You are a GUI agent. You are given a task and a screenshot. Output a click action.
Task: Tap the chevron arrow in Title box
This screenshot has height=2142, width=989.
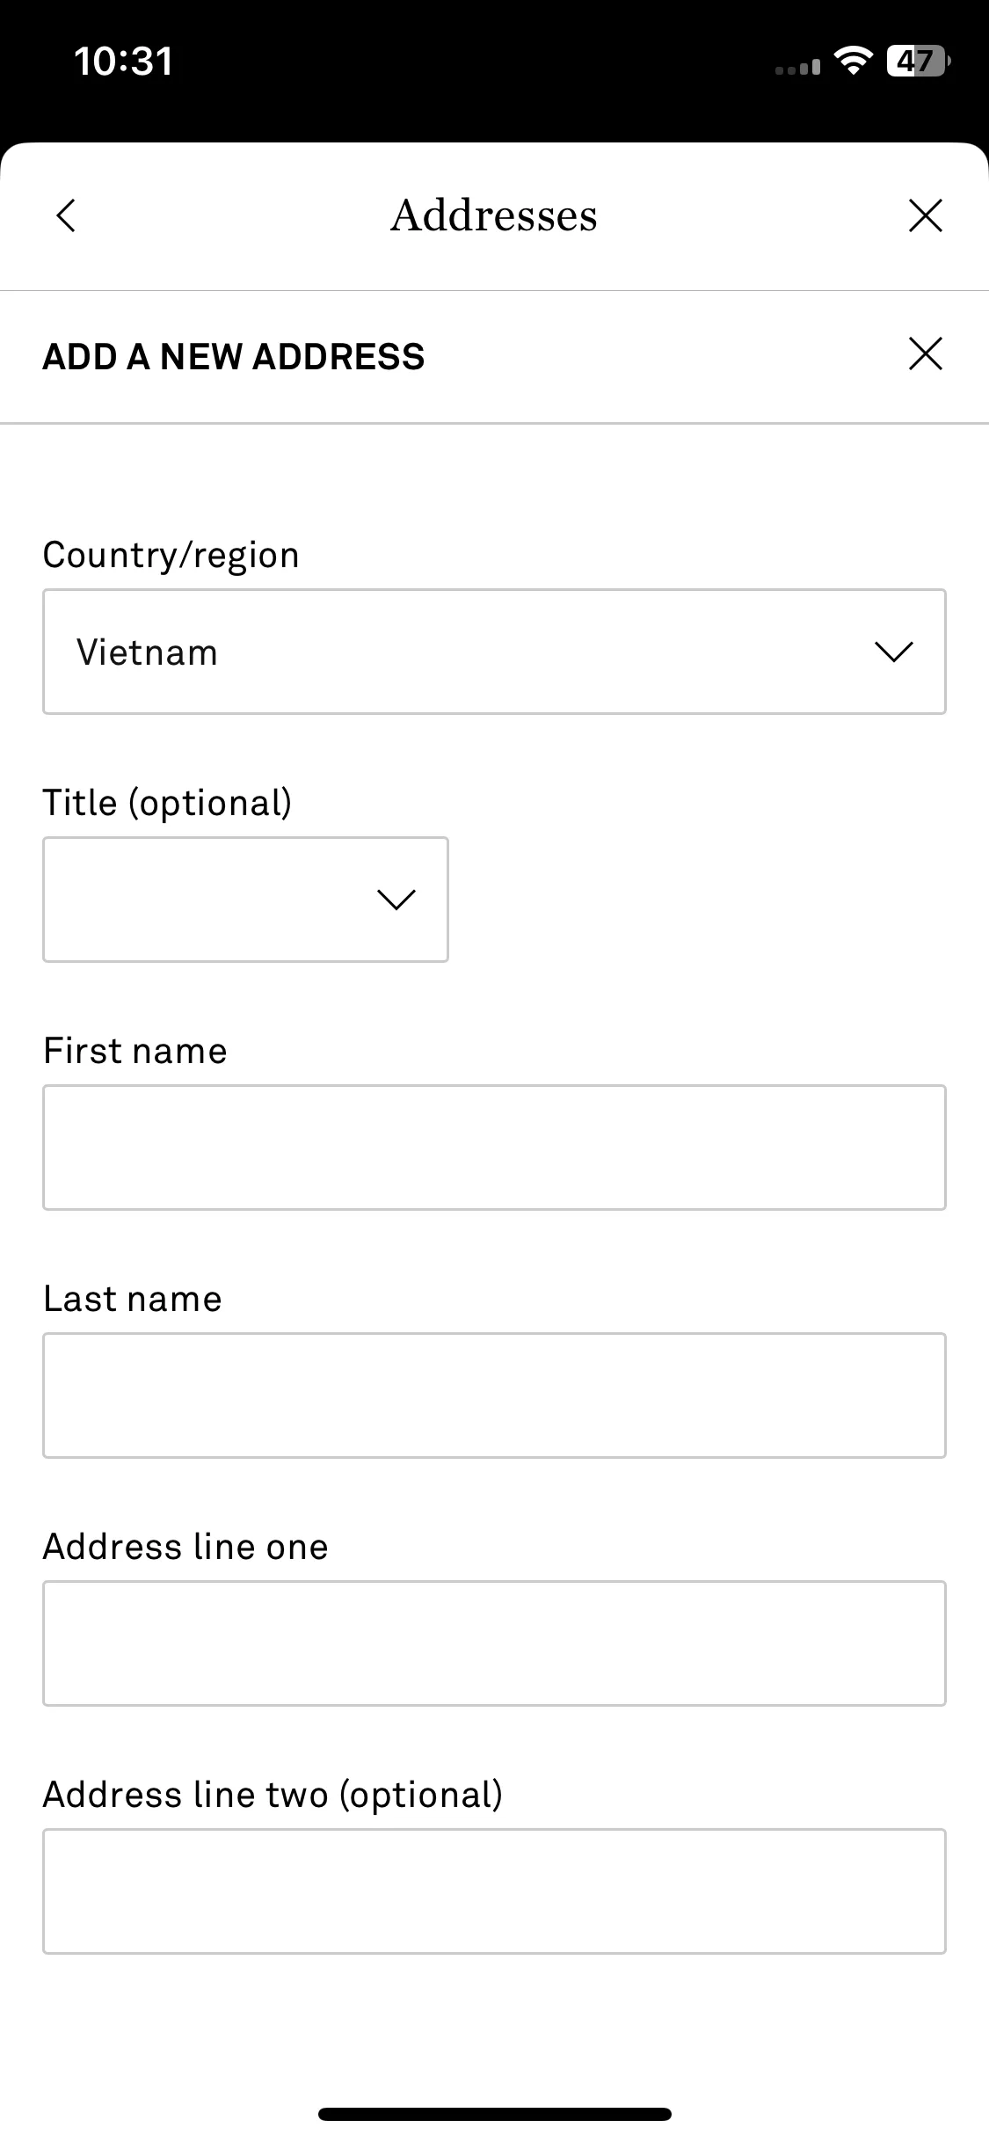pyautogui.click(x=396, y=900)
